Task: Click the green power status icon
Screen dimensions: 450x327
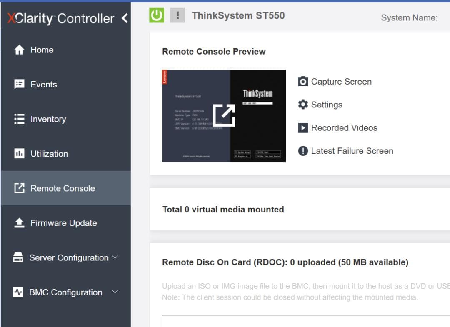Action: pos(157,15)
